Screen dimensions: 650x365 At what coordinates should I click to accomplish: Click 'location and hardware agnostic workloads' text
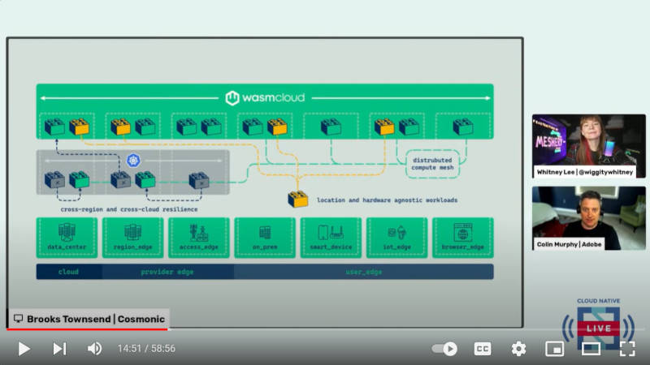388,200
